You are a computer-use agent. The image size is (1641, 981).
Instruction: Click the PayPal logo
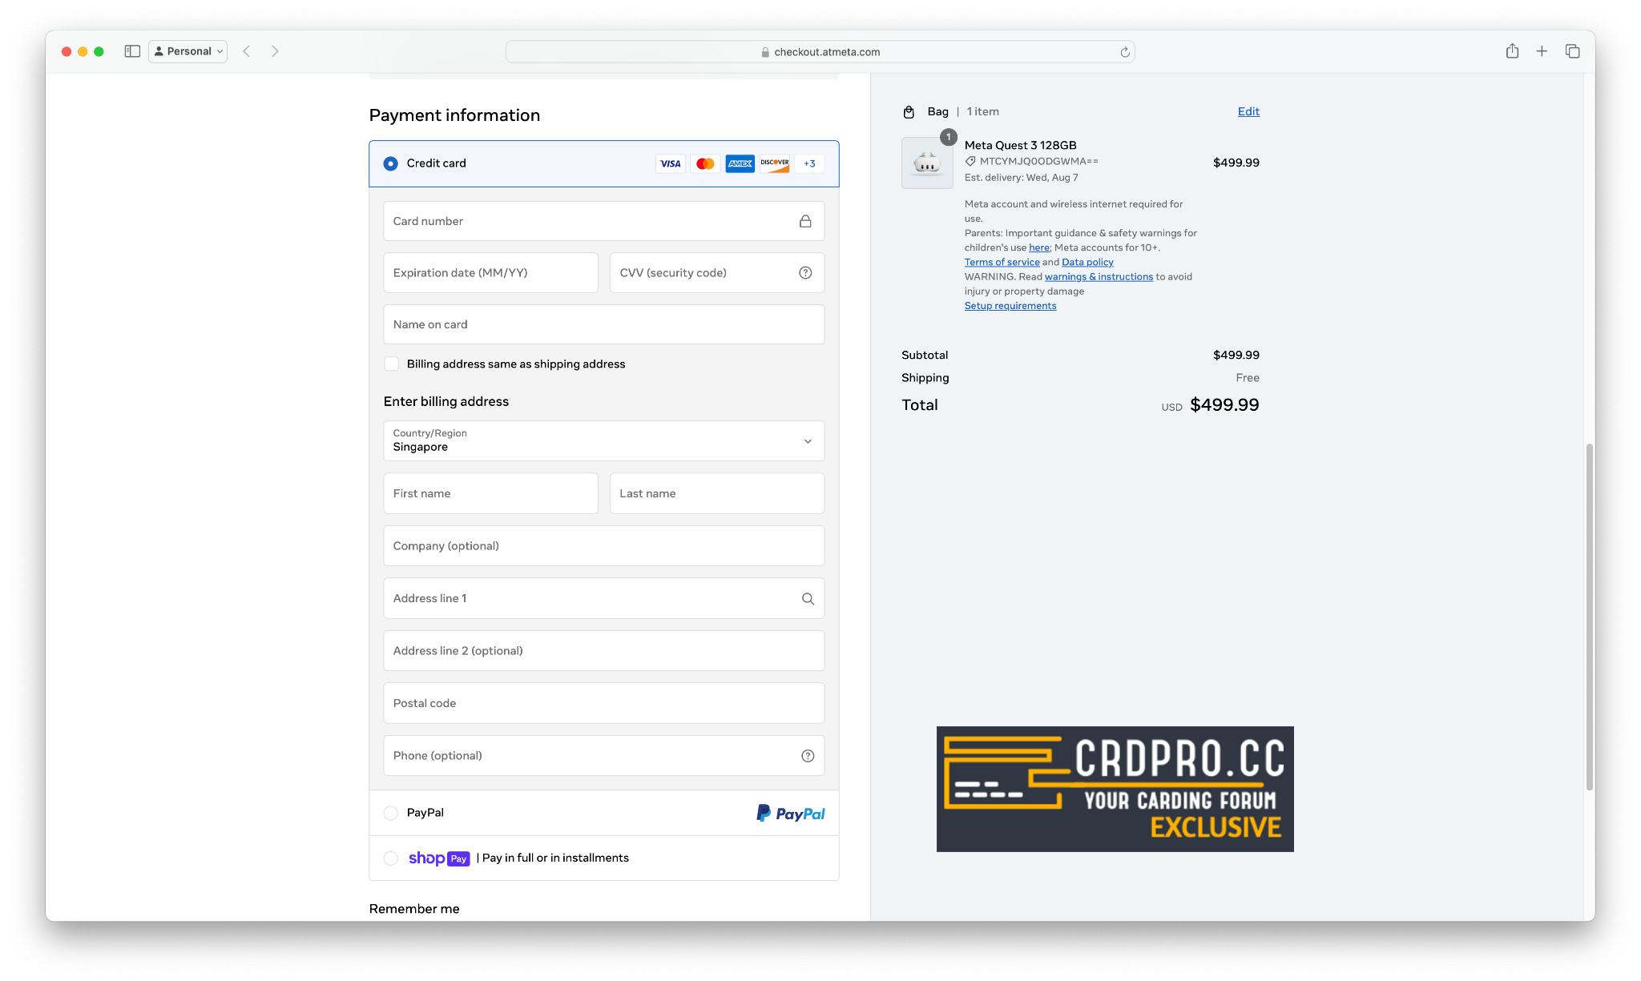(790, 814)
